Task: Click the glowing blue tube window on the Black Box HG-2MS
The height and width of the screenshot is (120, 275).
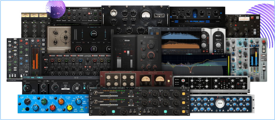Action: (195, 13)
